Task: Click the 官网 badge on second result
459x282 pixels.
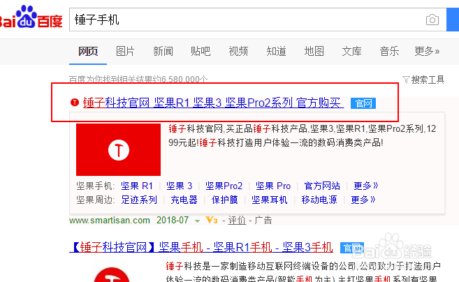Action: click(352, 248)
